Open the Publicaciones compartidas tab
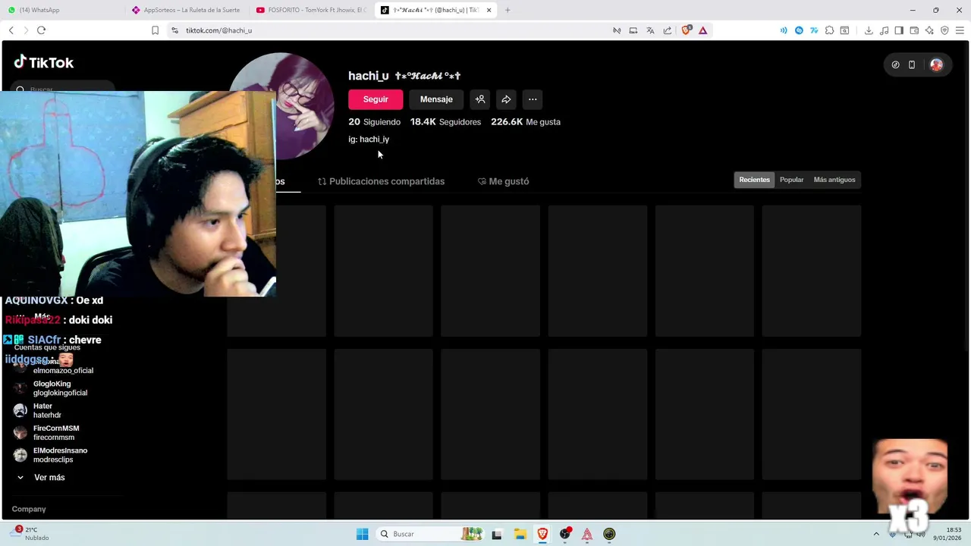 (x=381, y=181)
